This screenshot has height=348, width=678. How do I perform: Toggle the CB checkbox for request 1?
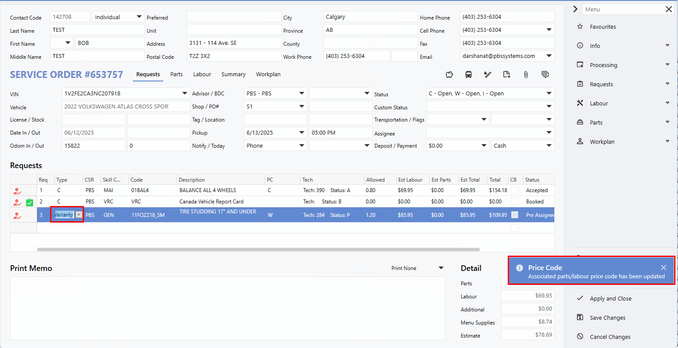(515, 190)
